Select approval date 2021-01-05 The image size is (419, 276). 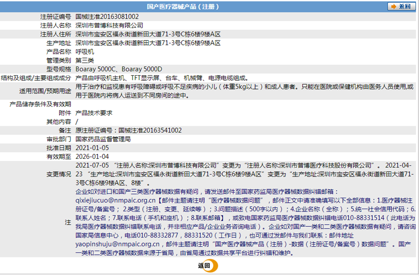pos(92,148)
